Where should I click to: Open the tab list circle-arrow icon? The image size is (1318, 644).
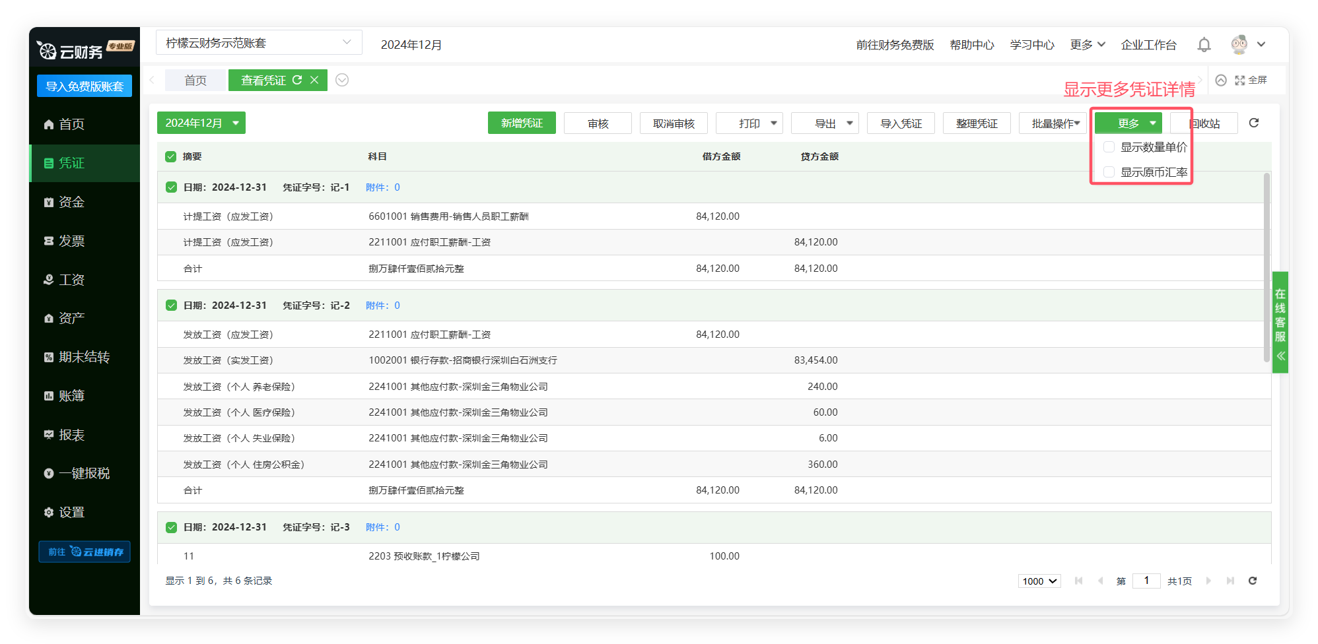(x=342, y=80)
